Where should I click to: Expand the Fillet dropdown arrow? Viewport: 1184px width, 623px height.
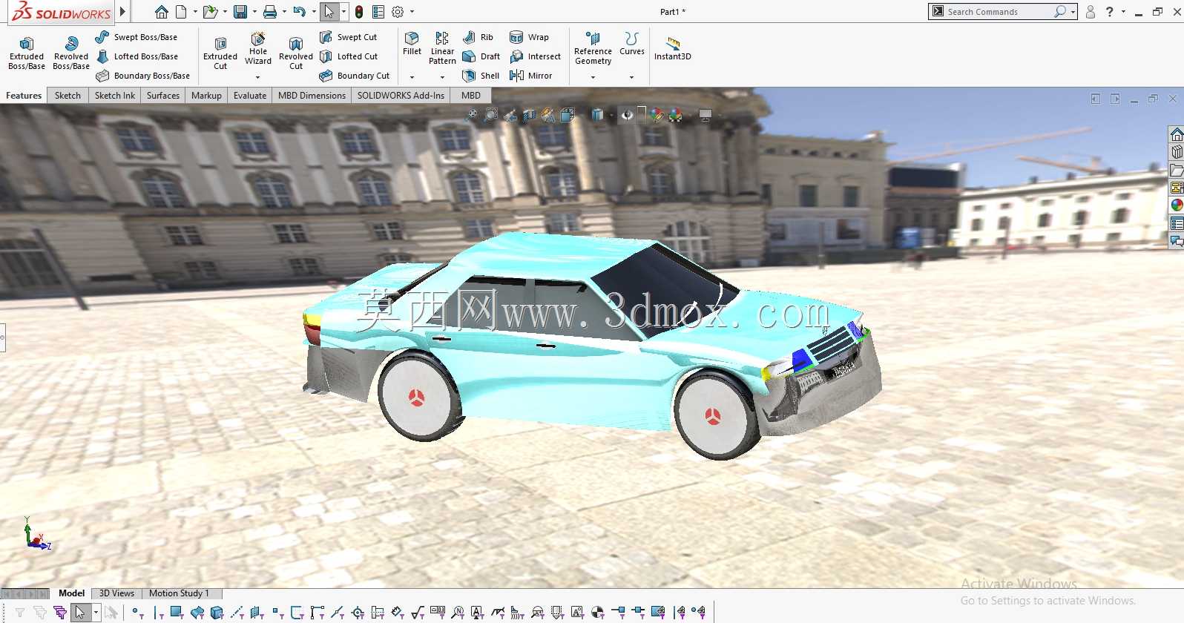point(412,77)
